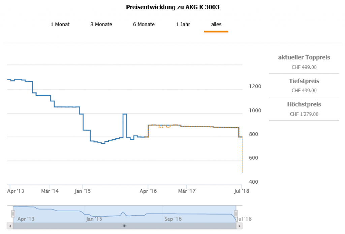Screen dimensions: 345x234
Task: Click the Jan '15 label in navigator
Action: pos(94,219)
